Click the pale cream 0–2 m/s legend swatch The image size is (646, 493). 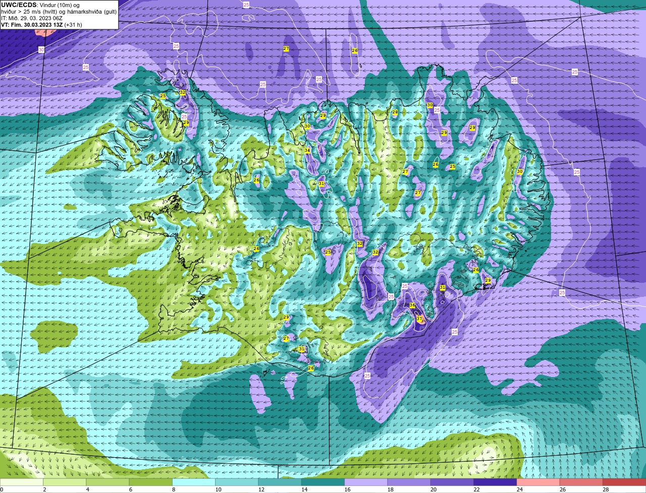[x=22, y=482]
